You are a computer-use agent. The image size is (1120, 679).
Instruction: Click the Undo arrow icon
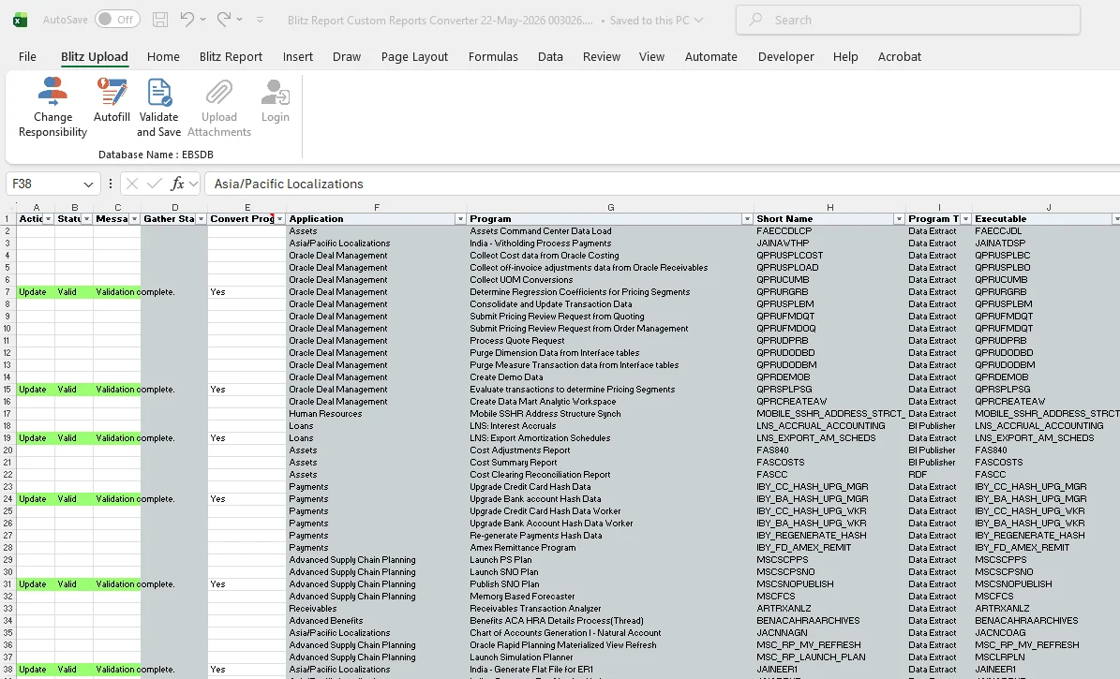pyautogui.click(x=187, y=20)
